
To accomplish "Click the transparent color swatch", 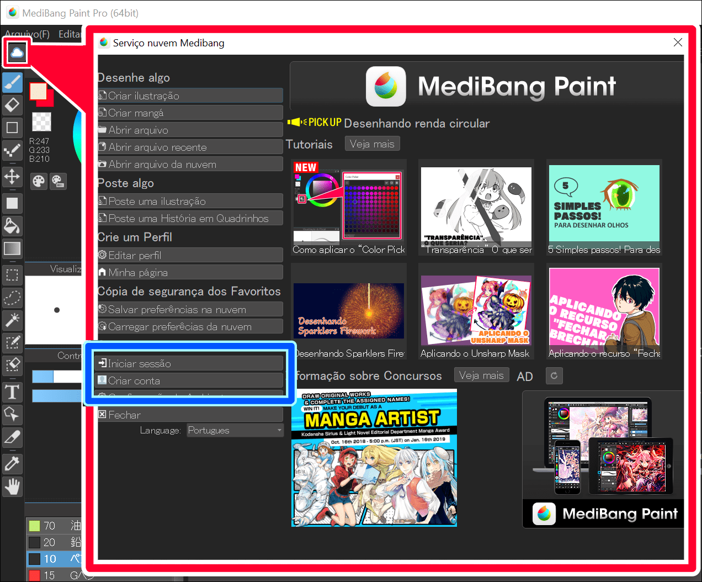I will pos(41,121).
